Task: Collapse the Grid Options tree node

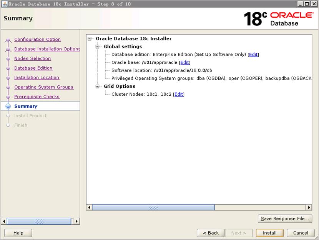Action: pyautogui.click(x=98, y=86)
